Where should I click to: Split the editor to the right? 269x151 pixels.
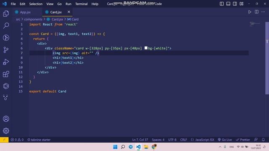256,12
